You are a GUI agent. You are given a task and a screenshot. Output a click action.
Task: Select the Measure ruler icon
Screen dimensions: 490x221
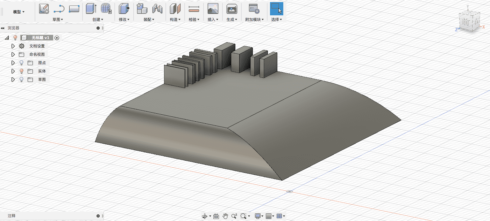(x=193, y=9)
